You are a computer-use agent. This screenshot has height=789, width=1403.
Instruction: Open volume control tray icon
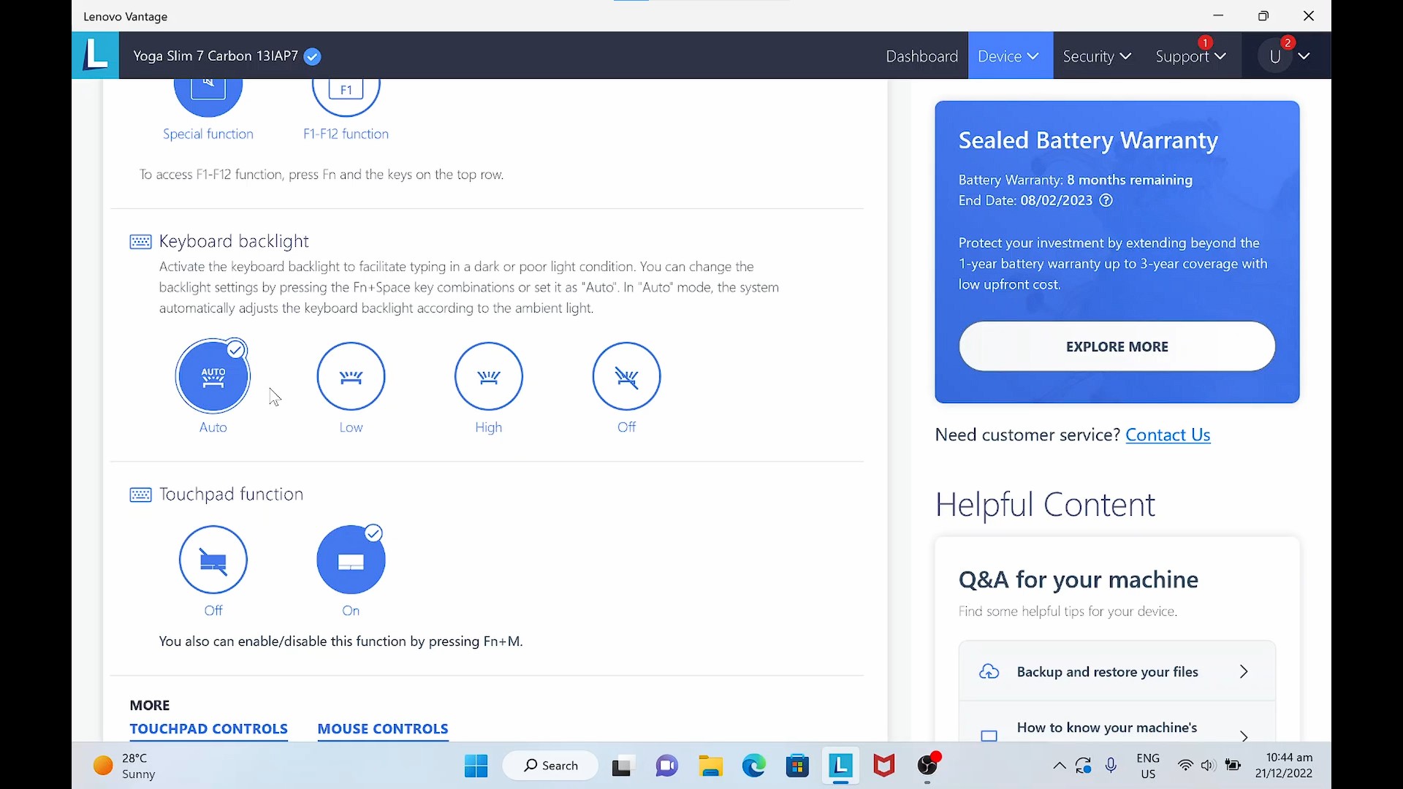pyautogui.click(x=1209, y=766)
